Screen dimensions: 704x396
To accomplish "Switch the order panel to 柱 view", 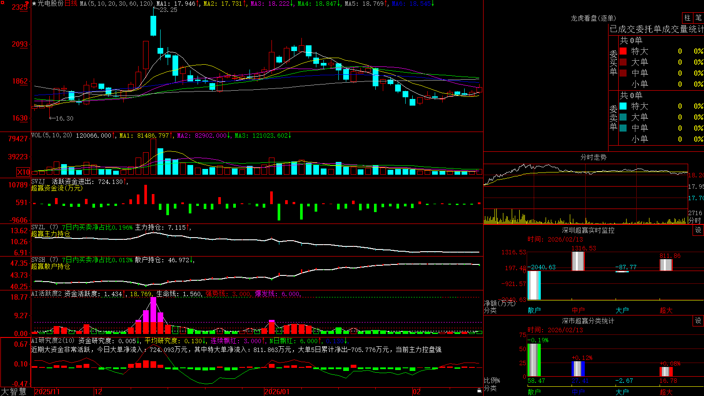I will pyautogui.click(x=687, y=18).
